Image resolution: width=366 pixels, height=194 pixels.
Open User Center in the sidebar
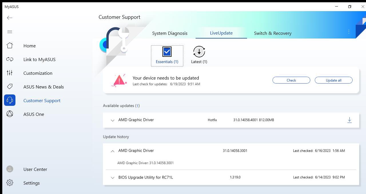pos(35,169)
